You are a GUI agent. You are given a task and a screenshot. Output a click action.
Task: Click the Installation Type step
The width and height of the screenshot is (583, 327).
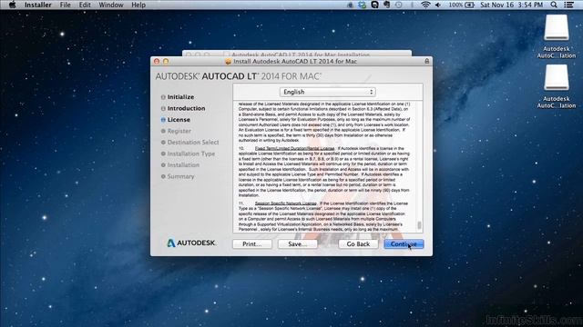click(188, 154)
